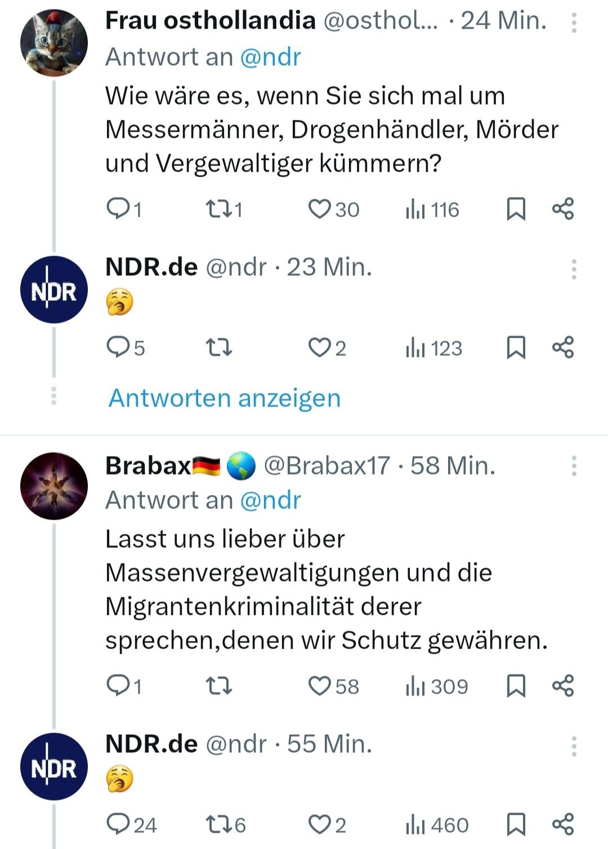Retweet Frau osthollandia's post
The width and height of the screenshot is (608, 849).
[218, 209]
